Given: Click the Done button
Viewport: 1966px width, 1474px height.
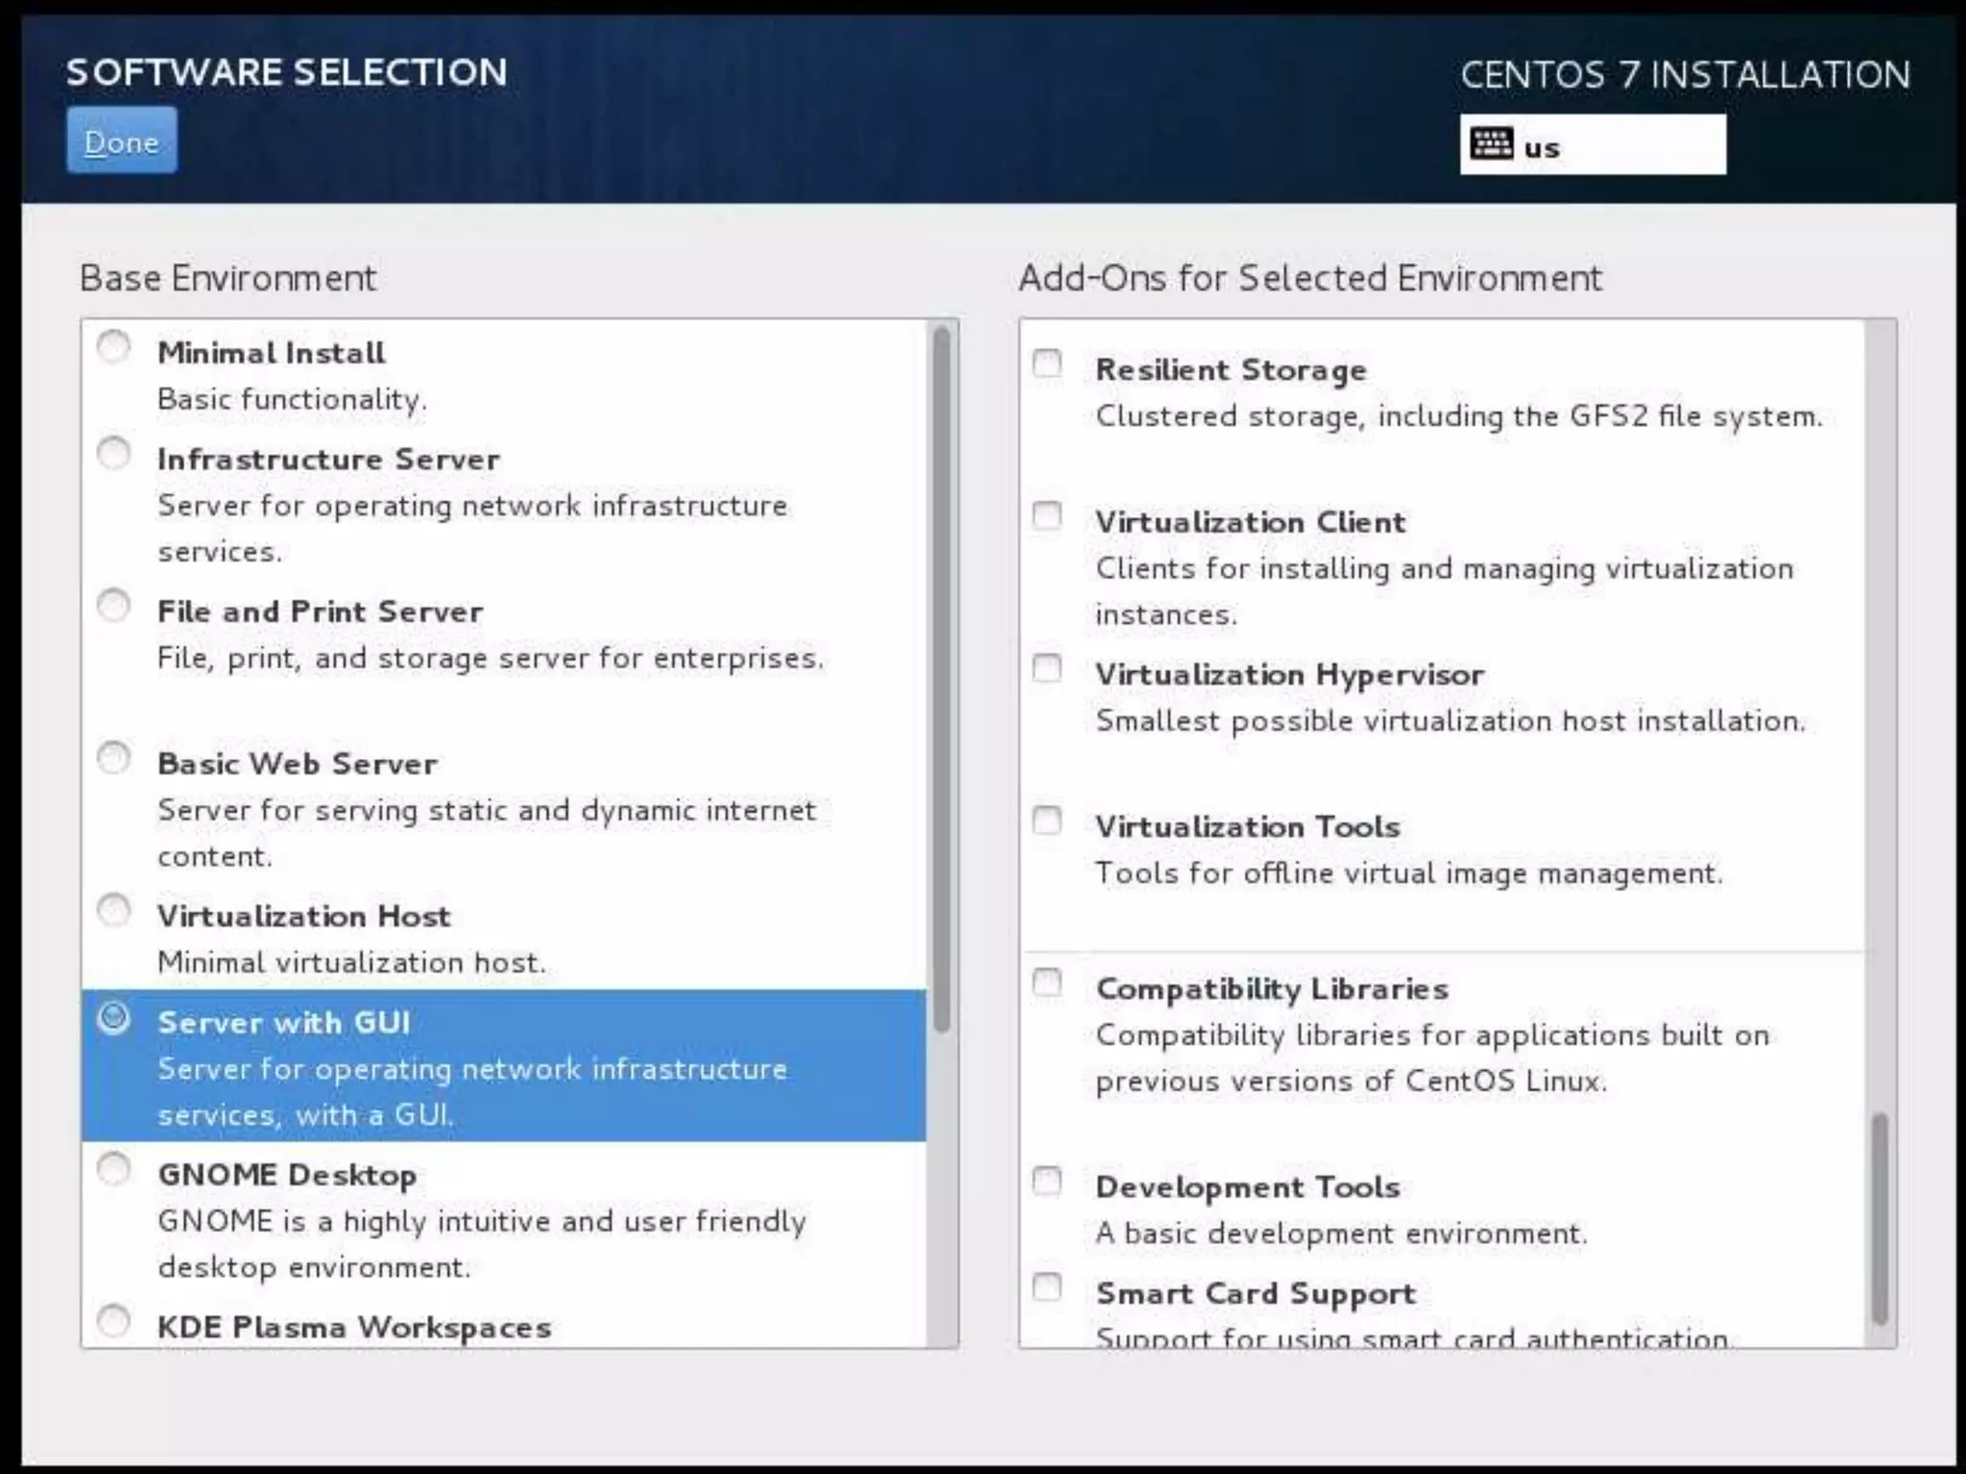Looking at the screenshot, I should coord(122,141).
